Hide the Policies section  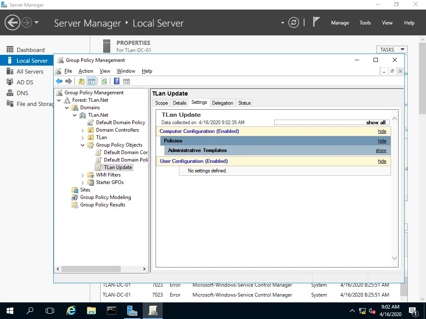tap(382, 141)
